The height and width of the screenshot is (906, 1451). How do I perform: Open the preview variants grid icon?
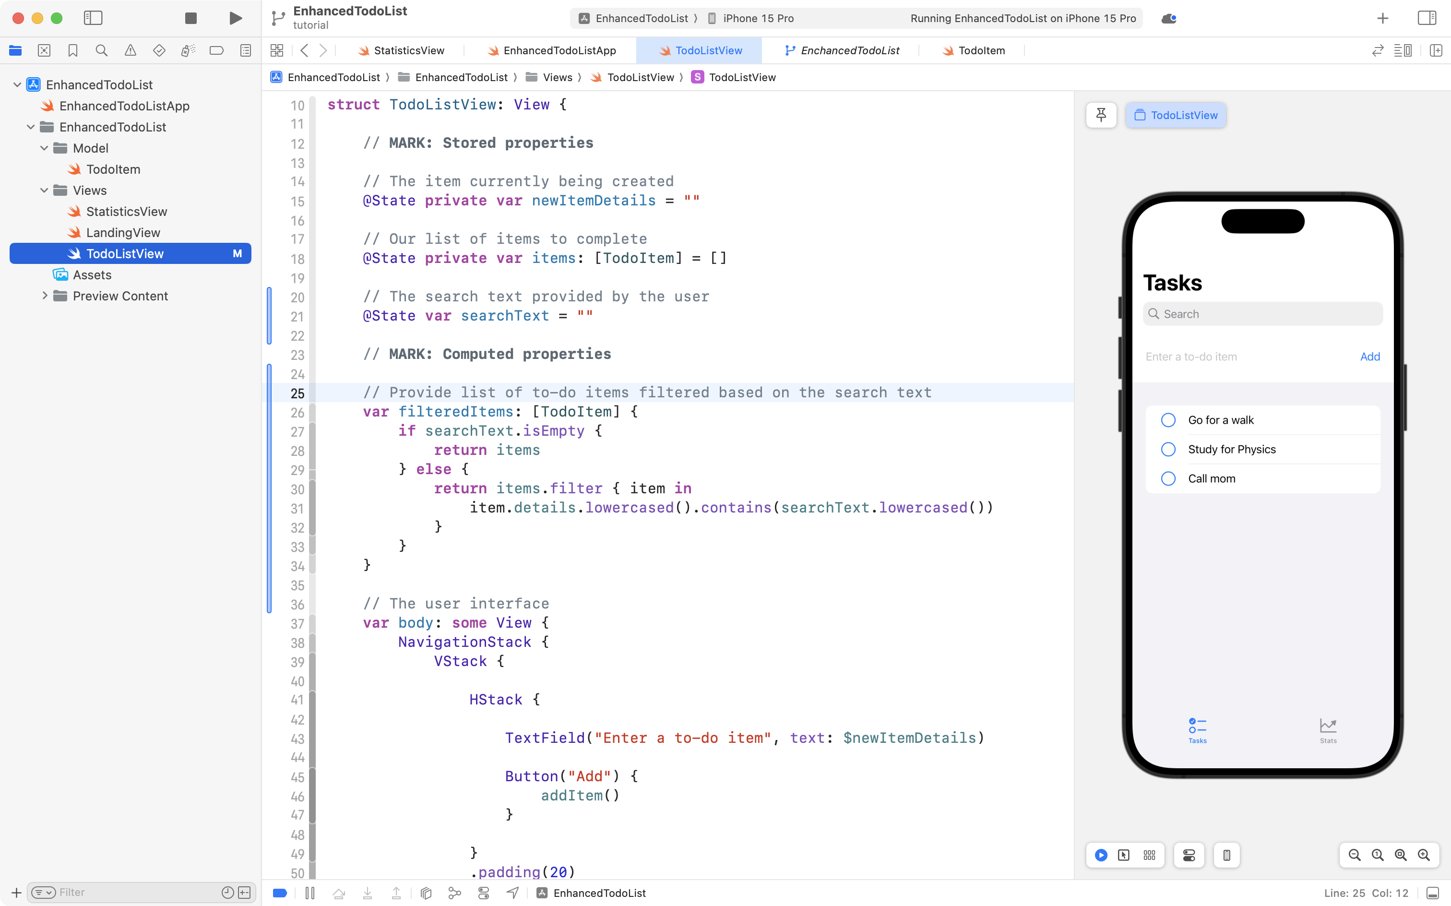pos(1150,855)
